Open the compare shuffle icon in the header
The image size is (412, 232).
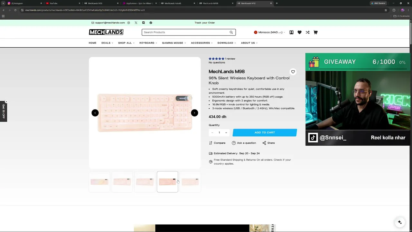coord(307,32)
